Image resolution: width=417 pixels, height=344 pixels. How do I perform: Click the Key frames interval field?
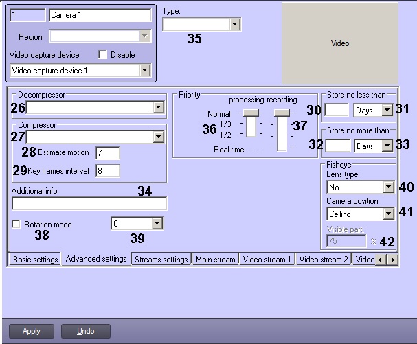[x=108, y=171]
